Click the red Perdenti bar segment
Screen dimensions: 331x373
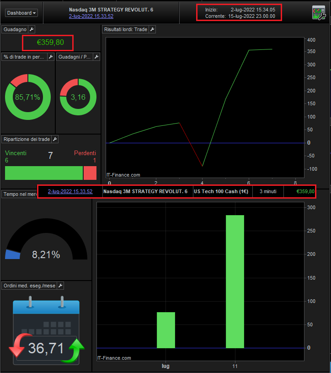click(x=90, y=173)
